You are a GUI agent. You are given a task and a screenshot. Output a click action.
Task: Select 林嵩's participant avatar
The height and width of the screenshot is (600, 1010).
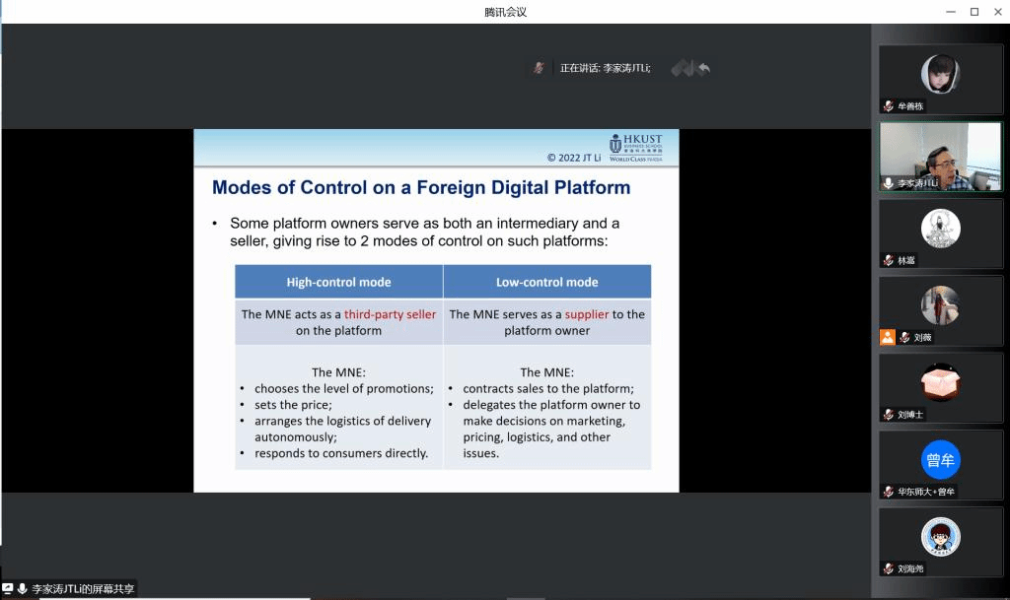point(940,229)
